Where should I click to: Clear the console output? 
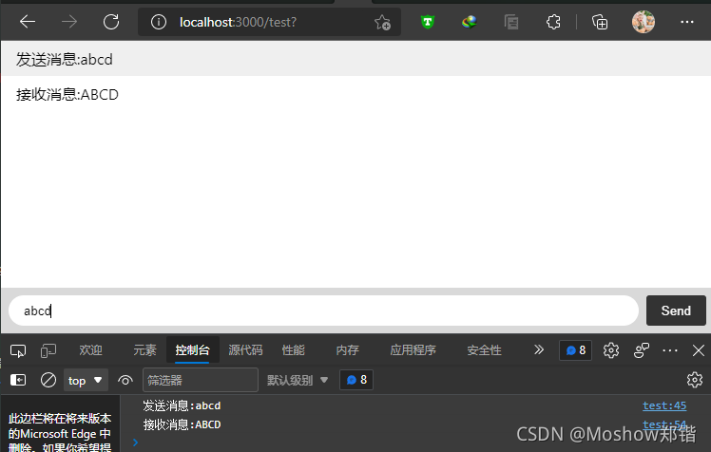point(48,380)
